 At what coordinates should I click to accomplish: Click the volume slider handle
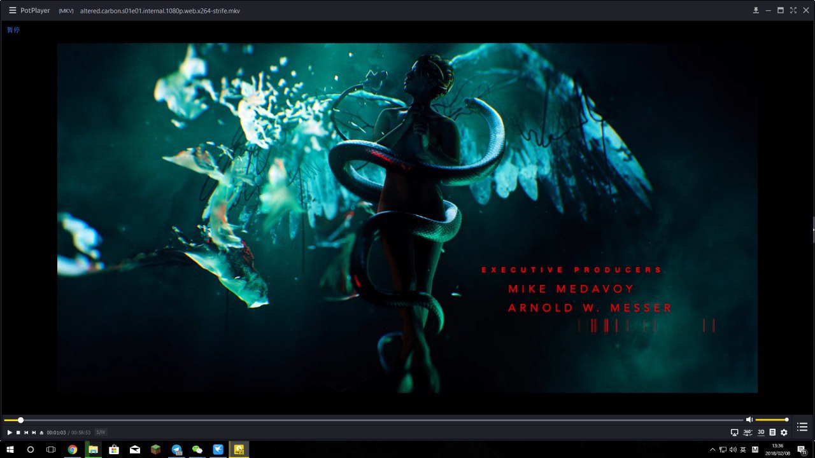point(786,420)
